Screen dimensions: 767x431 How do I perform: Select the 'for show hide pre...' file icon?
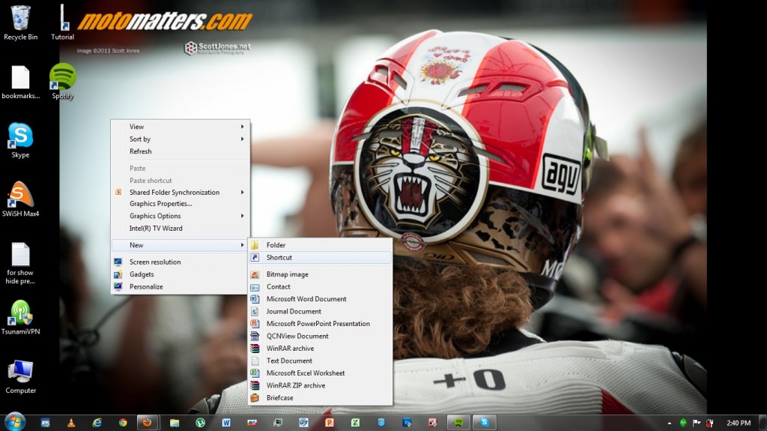click(x=20, y=264)
